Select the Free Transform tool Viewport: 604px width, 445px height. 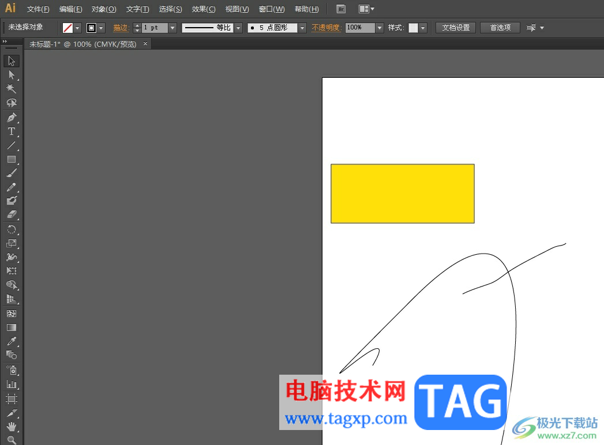[12, 271]
